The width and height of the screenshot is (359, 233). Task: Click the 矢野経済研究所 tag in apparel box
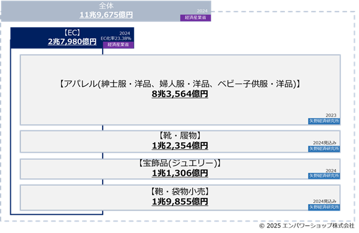pyautogui.click(x=324, y=121)
